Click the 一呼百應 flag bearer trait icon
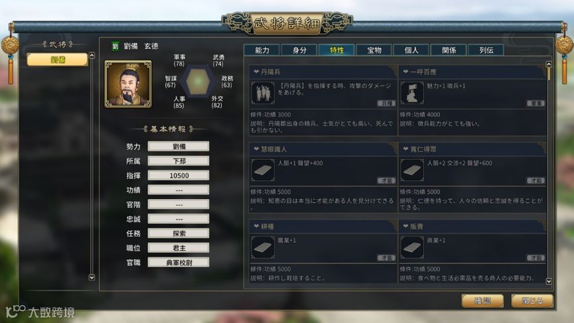The image size is (574, 323). (412, 93)
